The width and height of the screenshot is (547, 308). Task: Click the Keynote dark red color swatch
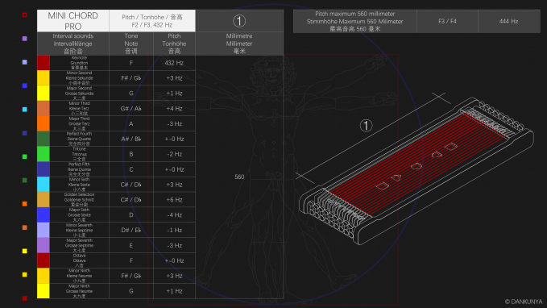44,63
